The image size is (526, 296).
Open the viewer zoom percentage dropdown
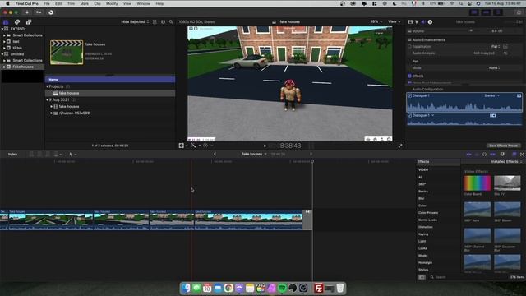(x=376, y=21)
